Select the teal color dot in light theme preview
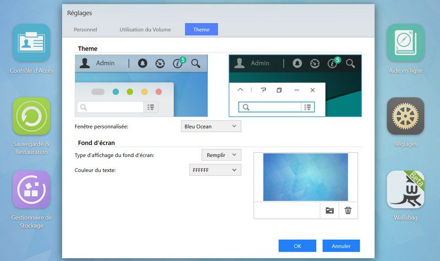 point(116,92)
